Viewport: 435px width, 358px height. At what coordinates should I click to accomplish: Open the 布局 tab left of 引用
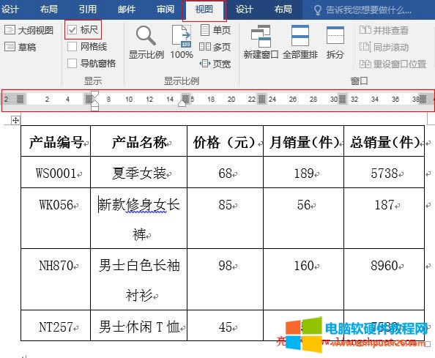(x=49, y=10)
